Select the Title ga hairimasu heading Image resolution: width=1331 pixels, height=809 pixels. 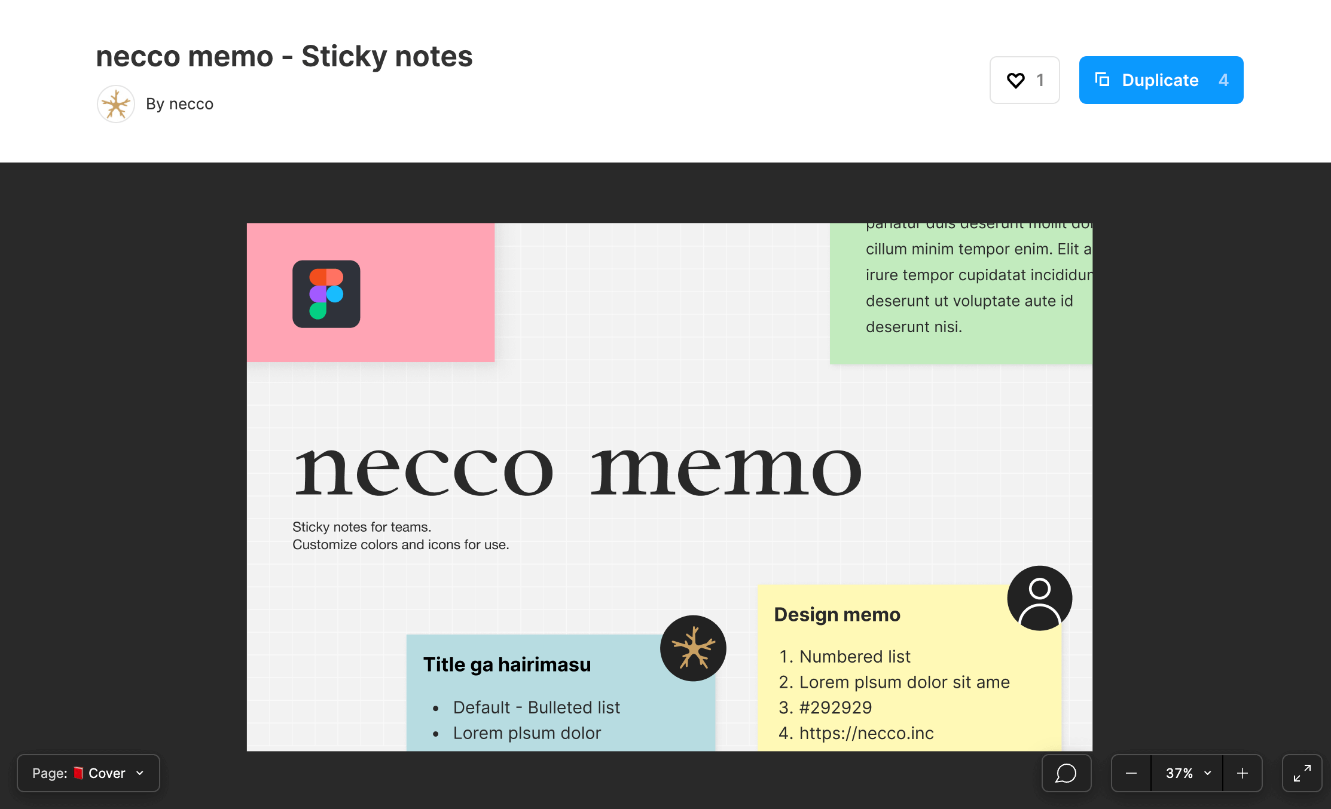pyautogui.click(x=507, y=664)
